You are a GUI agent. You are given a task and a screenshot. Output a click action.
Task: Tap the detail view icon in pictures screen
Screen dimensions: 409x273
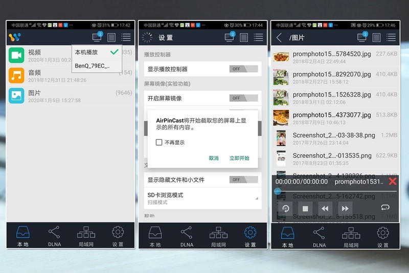pyautogui.click(x=376, y=37)
